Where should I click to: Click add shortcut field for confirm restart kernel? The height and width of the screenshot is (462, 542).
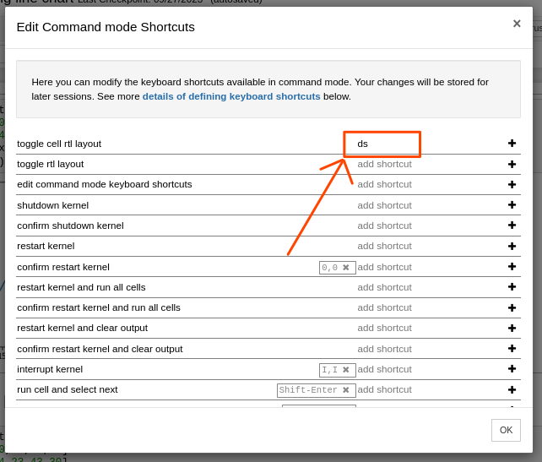[x=385, y=267]
